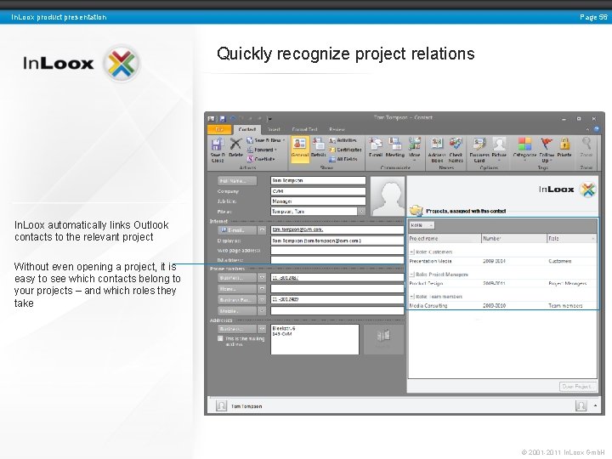Click into the Job title field

318,201
